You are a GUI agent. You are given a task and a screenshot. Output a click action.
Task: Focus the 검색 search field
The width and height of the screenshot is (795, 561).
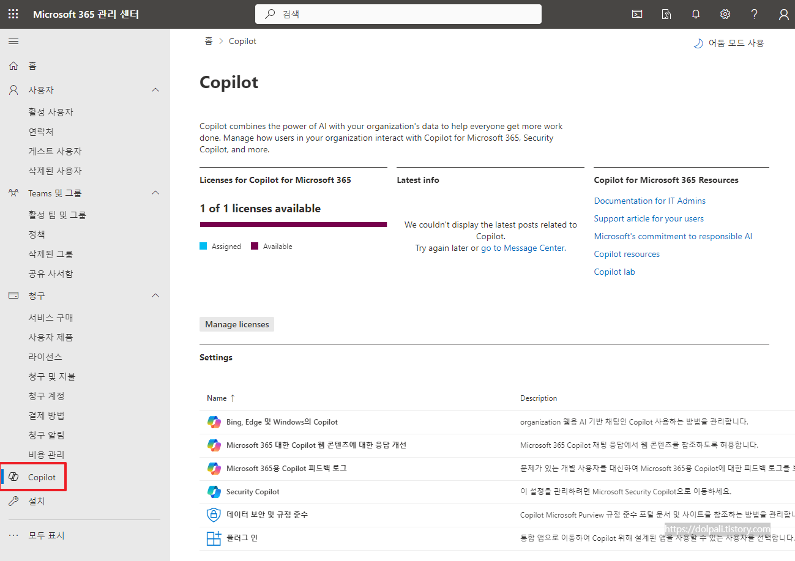click(398, 14)
